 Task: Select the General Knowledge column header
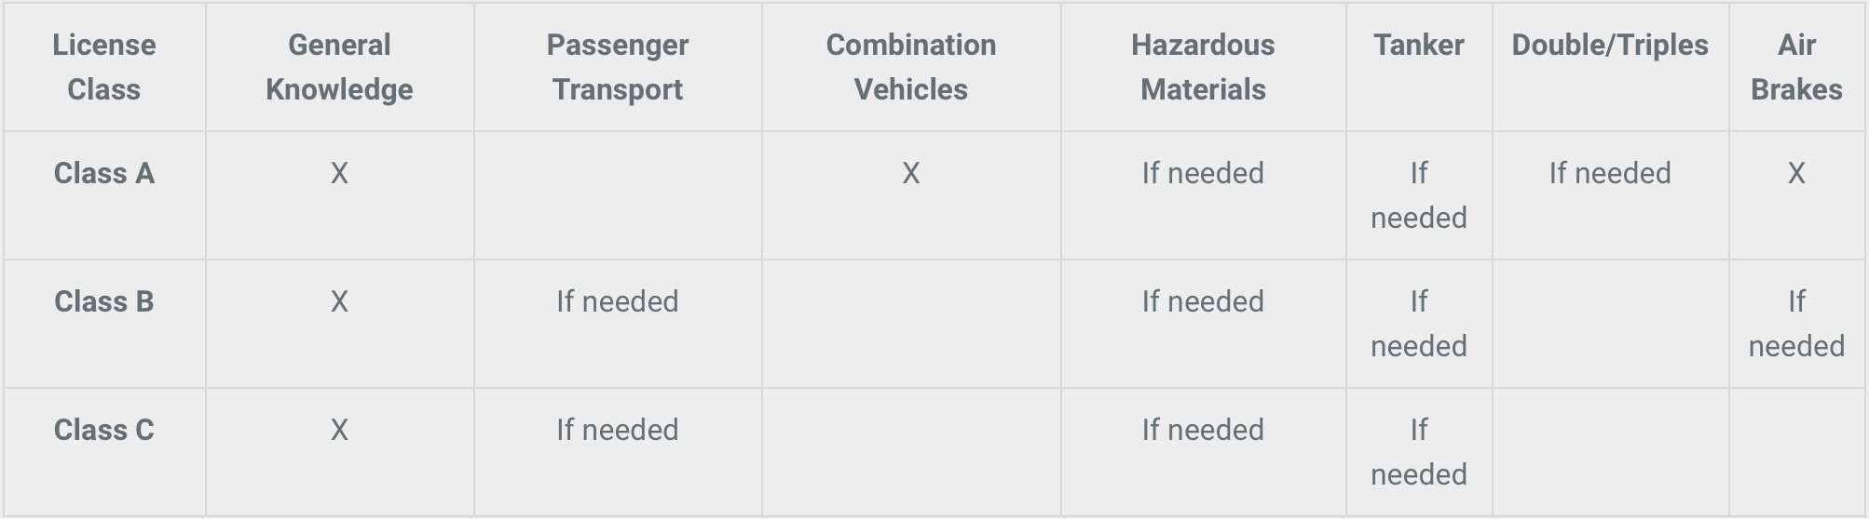click(339, 67)
